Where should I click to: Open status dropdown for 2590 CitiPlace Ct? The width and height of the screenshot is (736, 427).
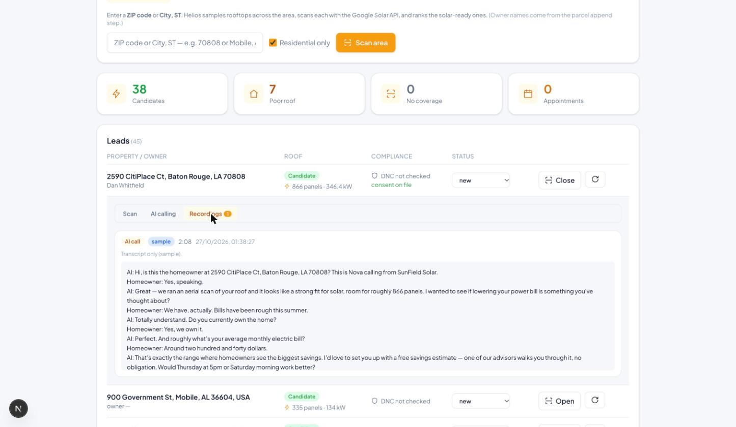pos(481,180)
